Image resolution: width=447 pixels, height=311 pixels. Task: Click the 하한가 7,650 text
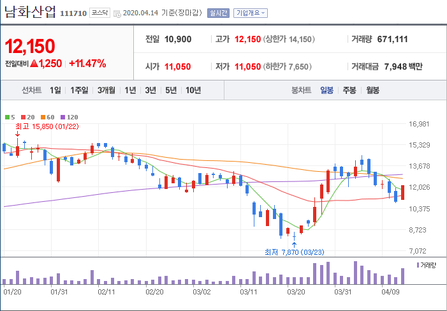click(x=287, y=66)
